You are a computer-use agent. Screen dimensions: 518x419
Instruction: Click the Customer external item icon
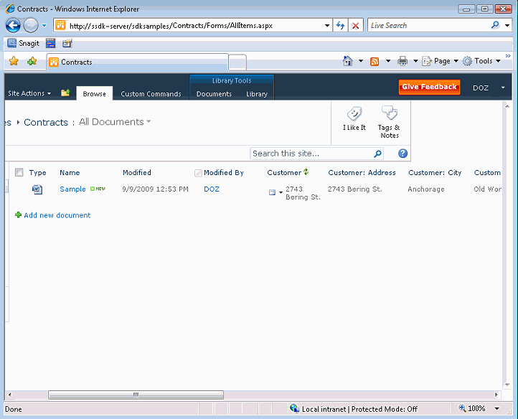coord(272,192)
